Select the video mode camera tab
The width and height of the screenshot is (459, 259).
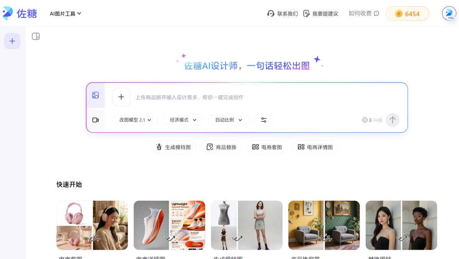tap(96, 120)
